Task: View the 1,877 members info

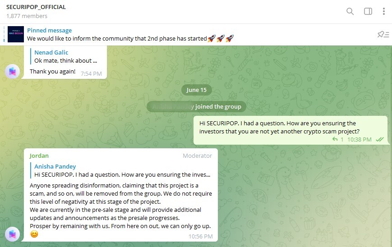Action: [27, 16]
